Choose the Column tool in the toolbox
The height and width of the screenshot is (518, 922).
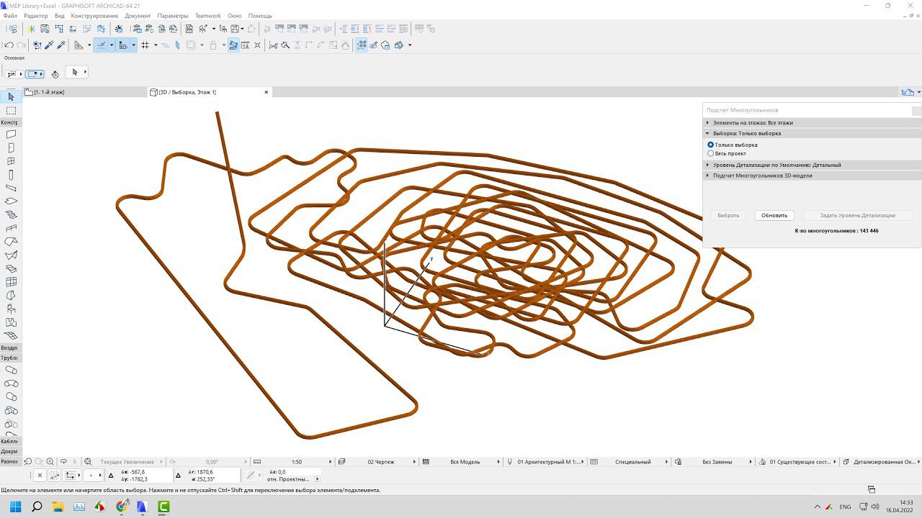pos(11,175)
